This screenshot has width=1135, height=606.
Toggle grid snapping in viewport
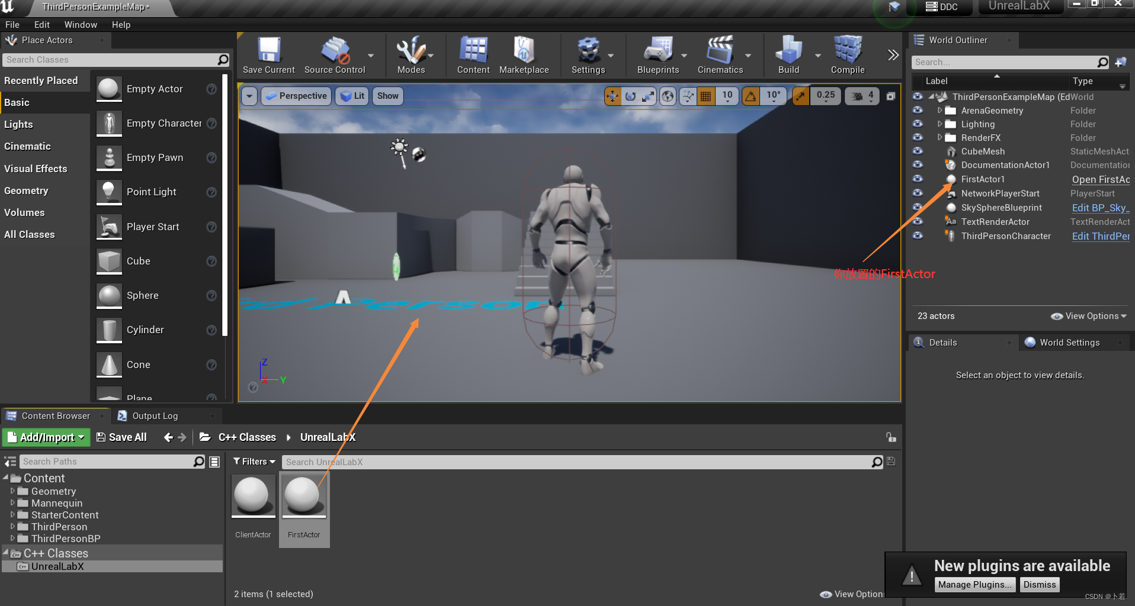click(x=706, y=96)
